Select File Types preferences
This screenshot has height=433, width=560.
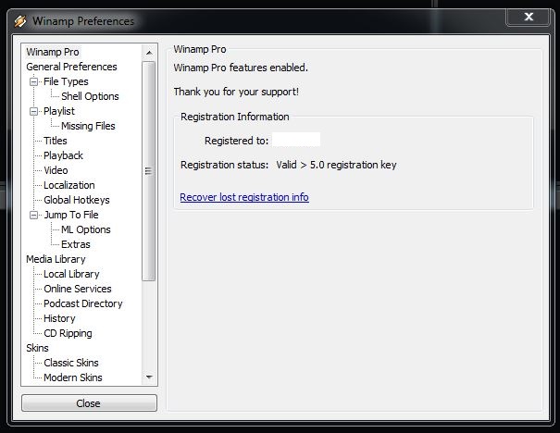[66, 81]
